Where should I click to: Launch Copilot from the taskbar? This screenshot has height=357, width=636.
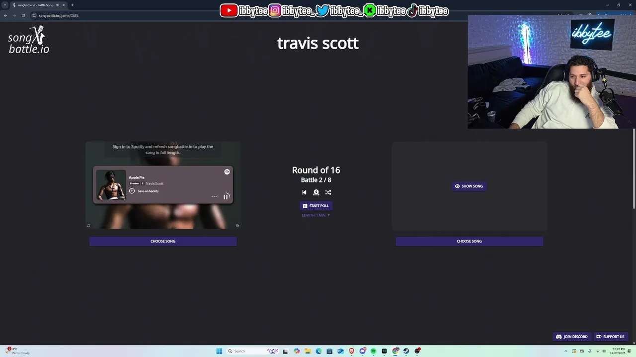[x=297, y=351]
